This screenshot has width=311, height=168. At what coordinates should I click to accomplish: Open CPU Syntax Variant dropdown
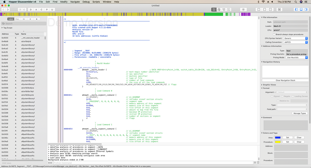(x=295, y=38)
